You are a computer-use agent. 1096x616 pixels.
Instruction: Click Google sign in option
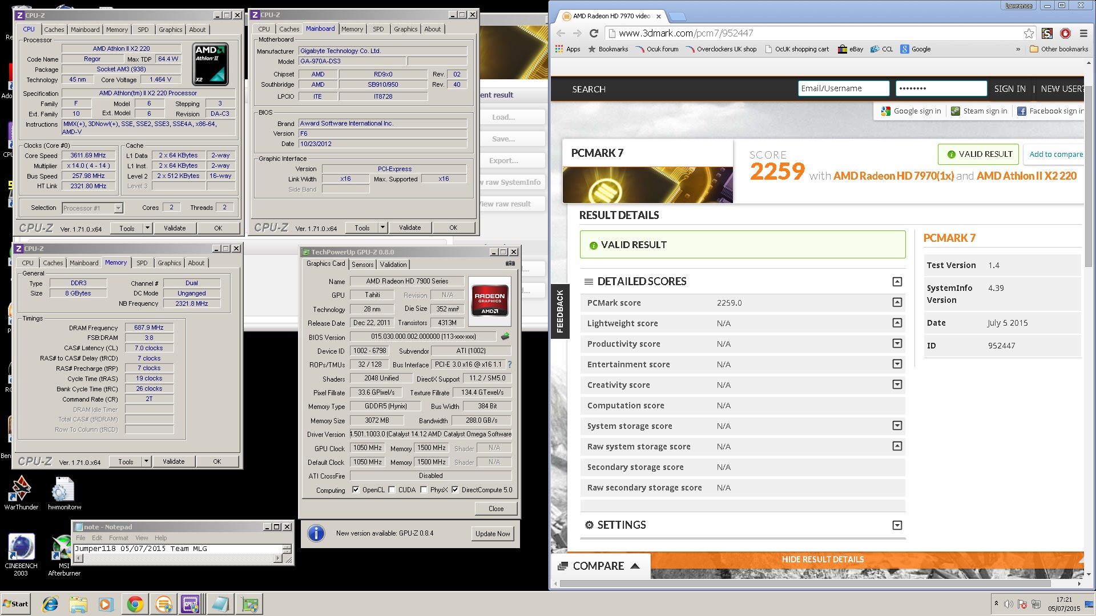(911, 111)
